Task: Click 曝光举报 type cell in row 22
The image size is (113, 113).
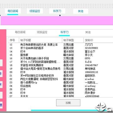Action: pos(68,79)
